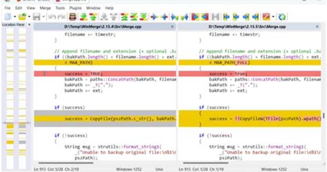Click the New document toolbar icon
Viewport: 327px width, 172px height.
point(8,17)
